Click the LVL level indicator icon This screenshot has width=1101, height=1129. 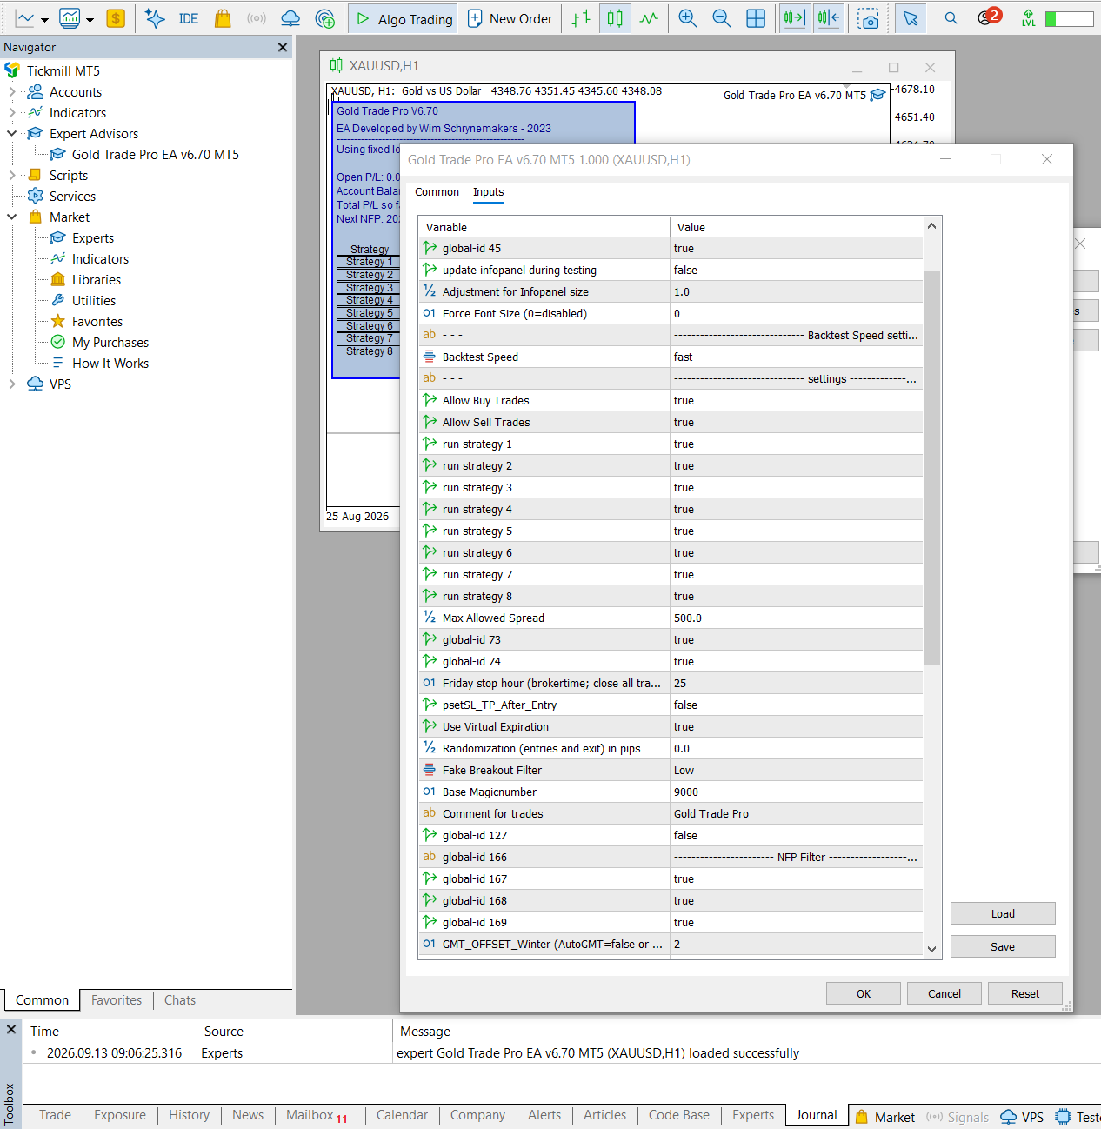(1029, 18)
